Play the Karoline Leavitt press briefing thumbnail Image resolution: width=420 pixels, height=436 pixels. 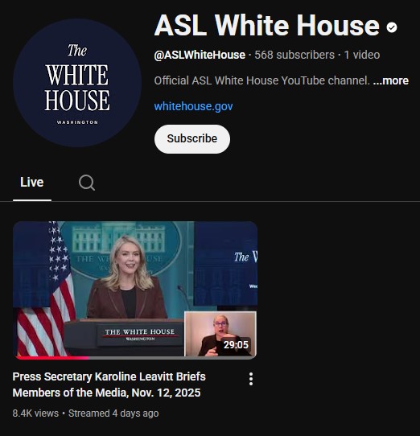pos(135,290)
